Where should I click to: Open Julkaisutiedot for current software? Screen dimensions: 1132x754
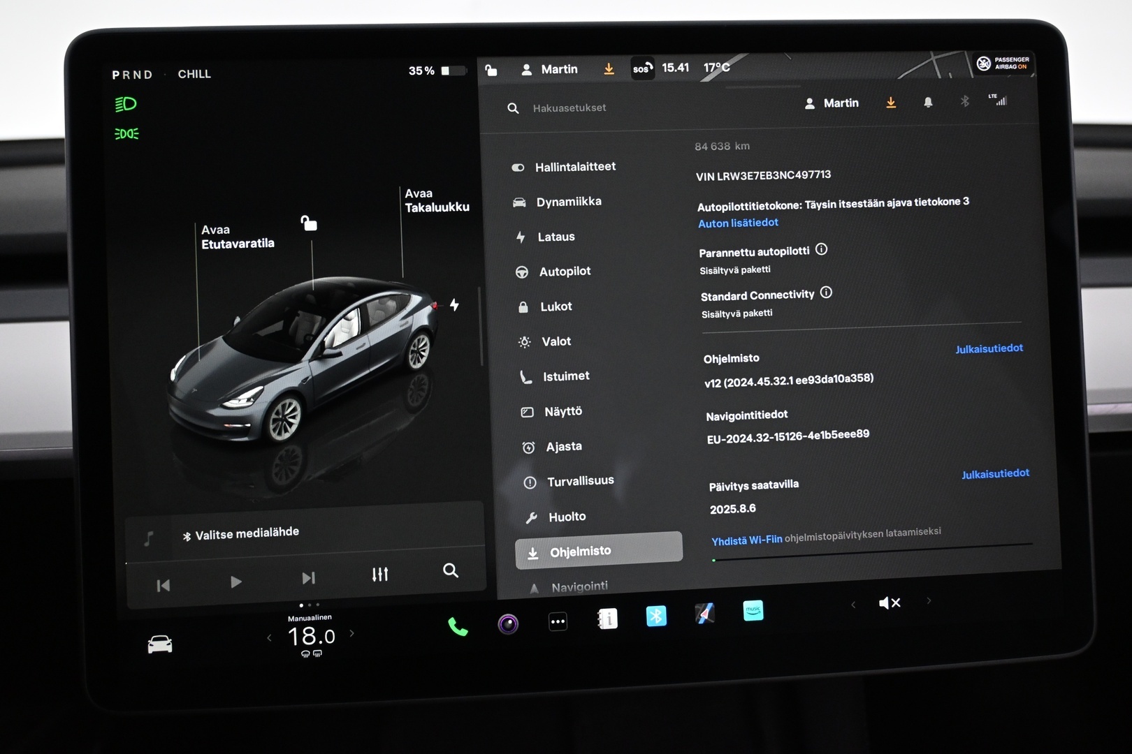point(989,348)
